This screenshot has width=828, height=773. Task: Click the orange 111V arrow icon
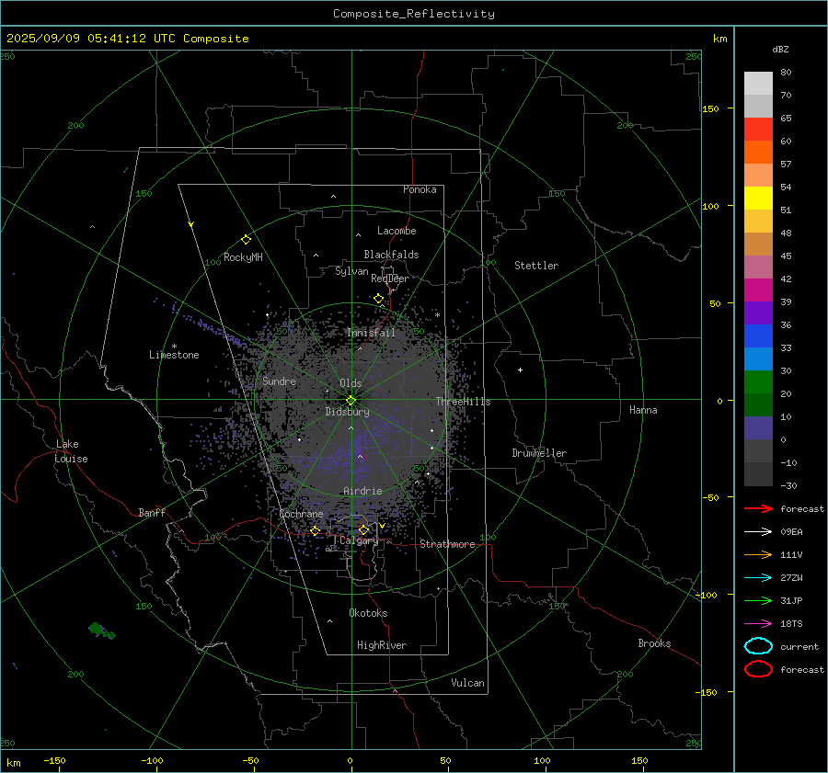coord(758,554)
